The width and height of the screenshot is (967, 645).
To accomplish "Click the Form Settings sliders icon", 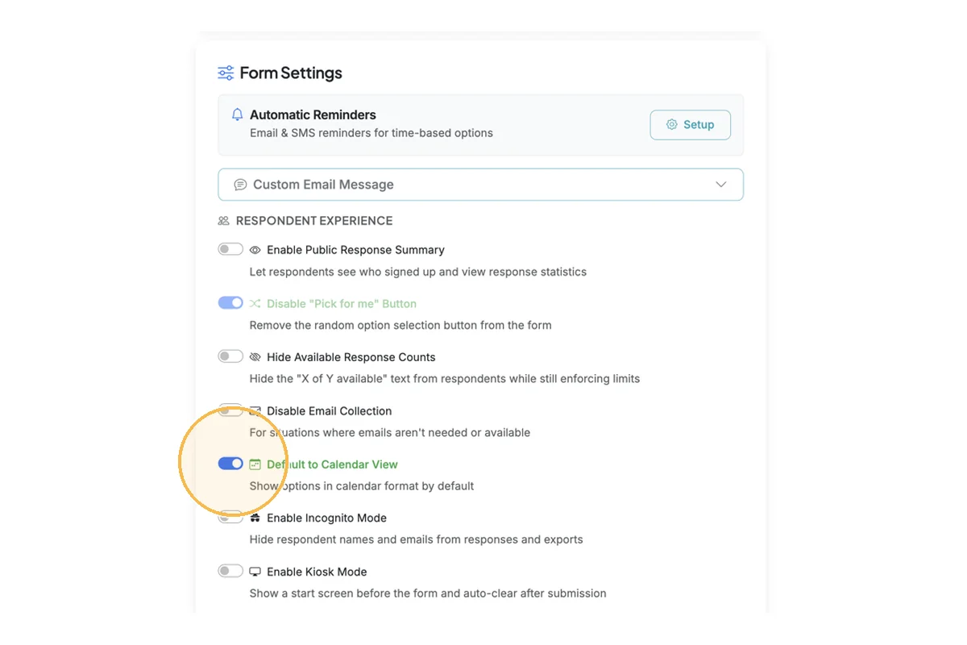I will point(226,73).
